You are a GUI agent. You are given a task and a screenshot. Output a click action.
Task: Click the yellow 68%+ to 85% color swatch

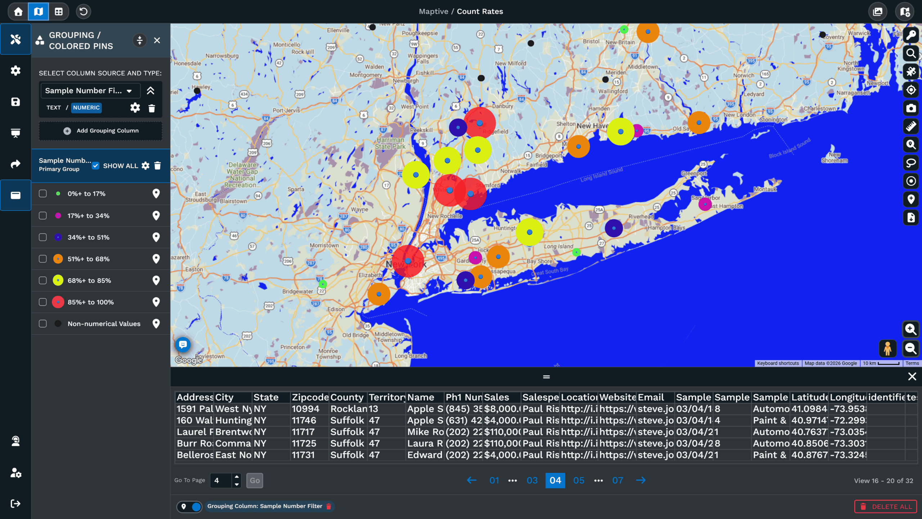pyautogui.click(x=58, y=281)
